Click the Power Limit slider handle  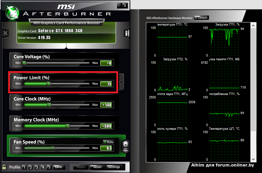click(x=48, y=83)
